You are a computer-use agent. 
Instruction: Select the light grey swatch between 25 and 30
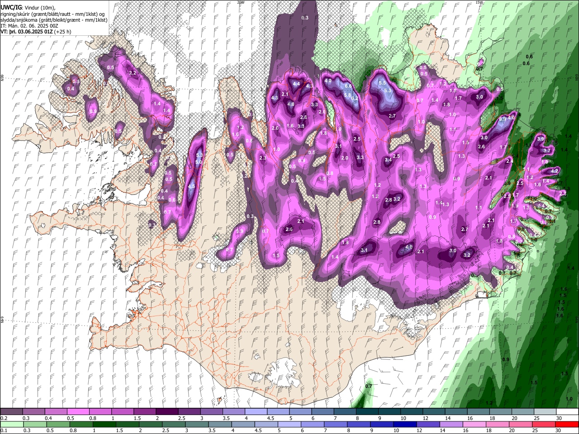click(545, 412)
